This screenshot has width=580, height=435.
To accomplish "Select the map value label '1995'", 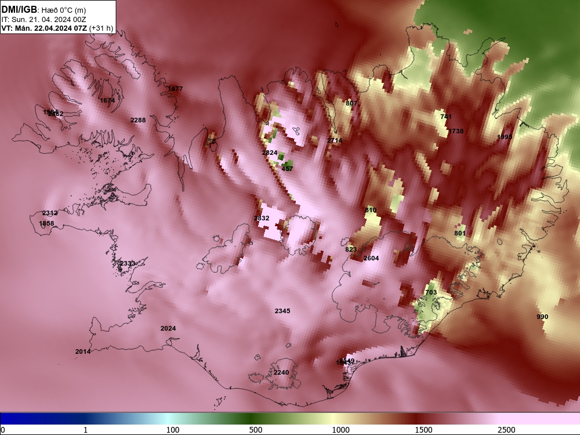I will (505, 137).
